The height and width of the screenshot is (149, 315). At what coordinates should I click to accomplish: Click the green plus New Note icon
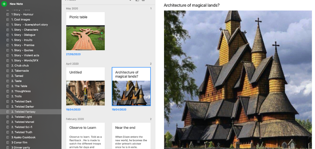(x=4, y=3)
